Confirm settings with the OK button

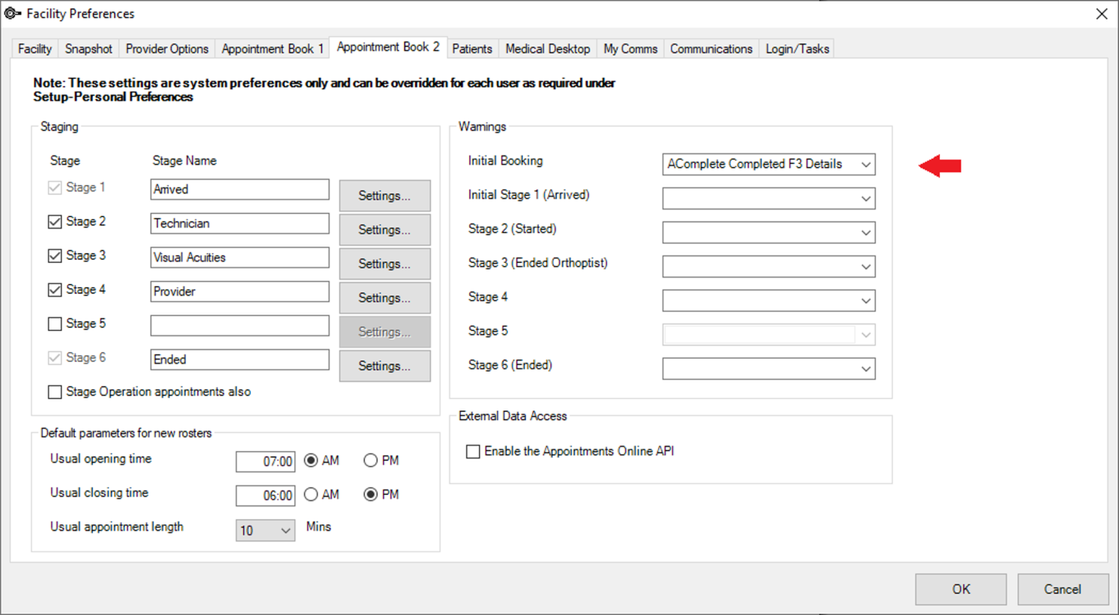coord(961,590)
